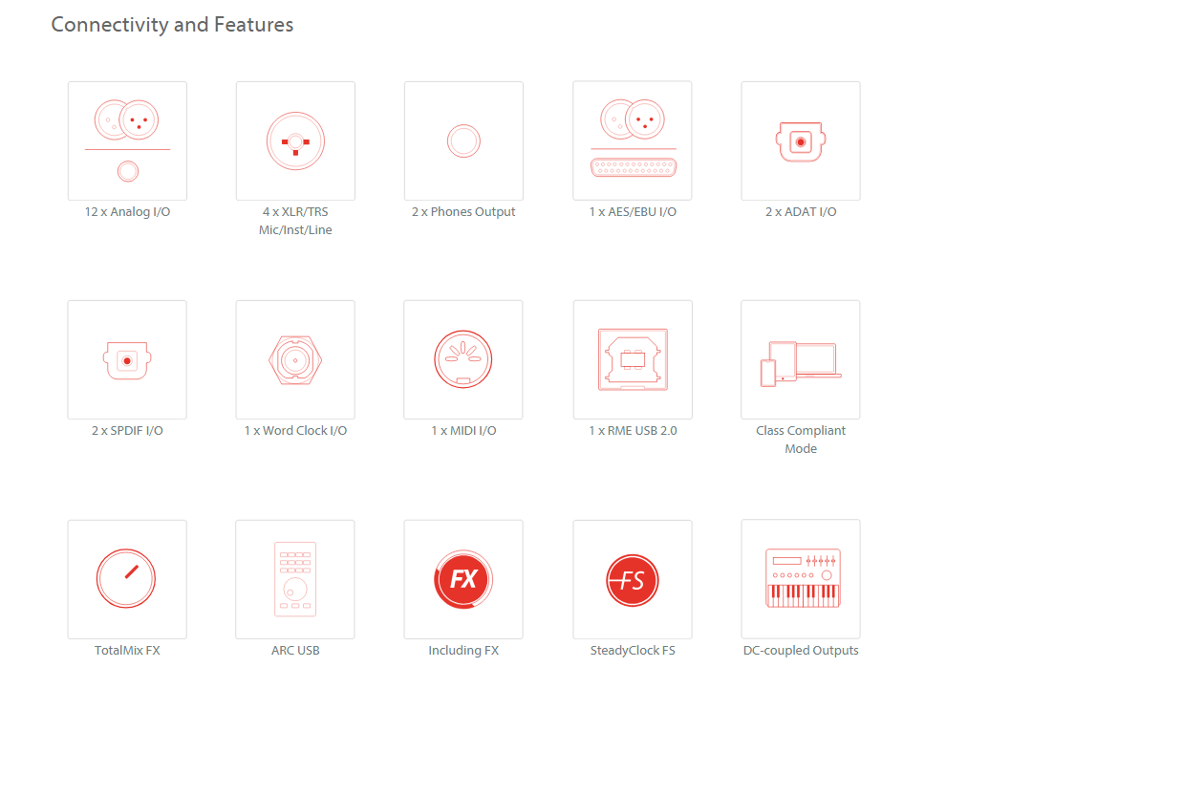Click the "1 x AES/EBU I/O" text
The height and width of the screenshot is (797, 1204).
(633, 212)
